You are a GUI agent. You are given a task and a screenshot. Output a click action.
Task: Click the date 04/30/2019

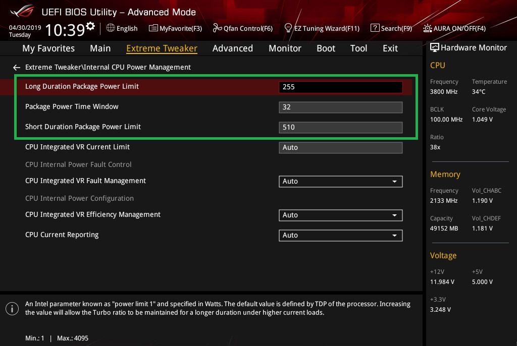pos(25,28)
